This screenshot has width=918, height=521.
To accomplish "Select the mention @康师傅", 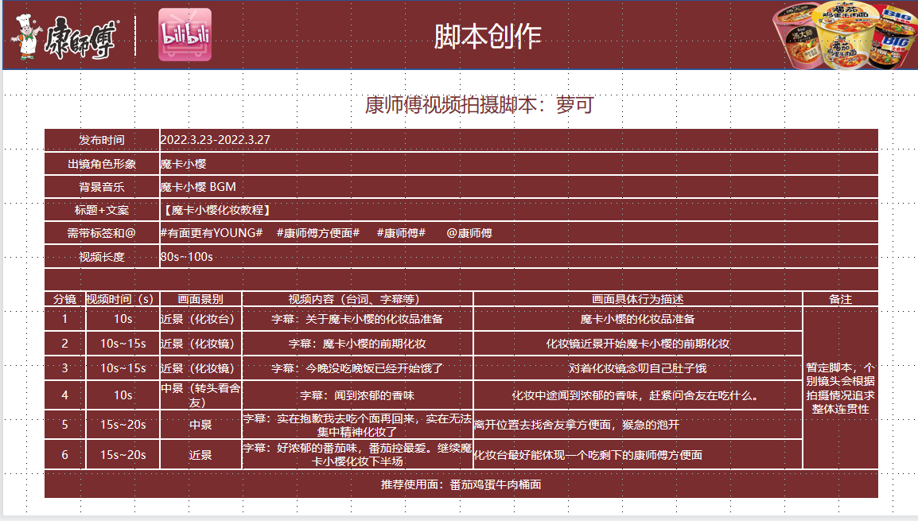I will (x=469, y=233).
